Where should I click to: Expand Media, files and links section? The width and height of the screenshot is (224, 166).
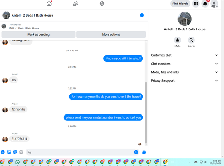pyautogui.click(x=185, y=72)
